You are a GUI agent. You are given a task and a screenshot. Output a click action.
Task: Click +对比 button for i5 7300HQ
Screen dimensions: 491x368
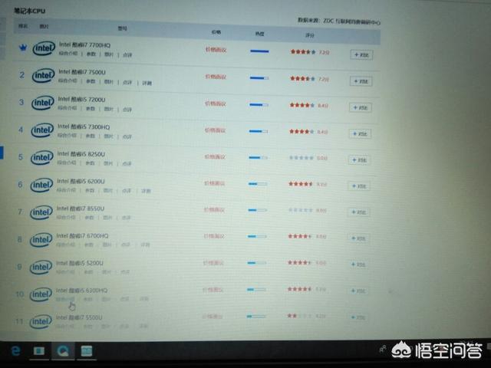(x=360, y=134)
